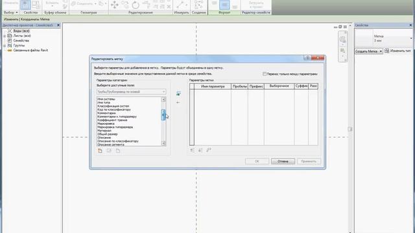Click the edit units format icon below the table
The height and width of the screenshot is (233, 415).
(x=209, y=150)
